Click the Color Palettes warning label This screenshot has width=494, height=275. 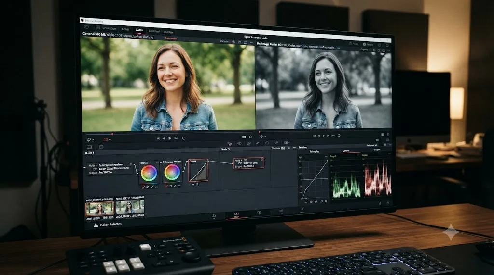tap(107, 225)
